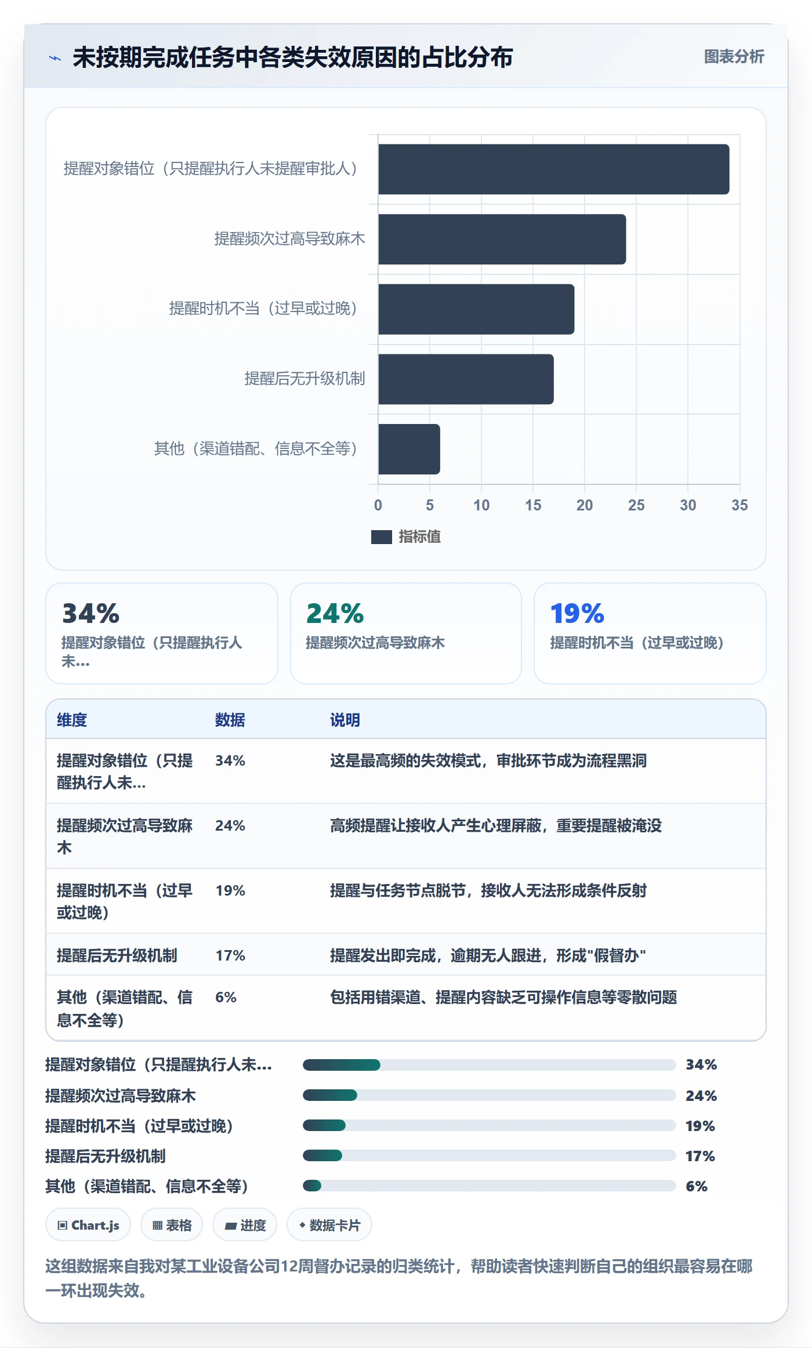This screenshot has width=812, height=1348.
Task: Click the 数据卡片 chip's diamond icon
Action: [x=302, y=1225]
